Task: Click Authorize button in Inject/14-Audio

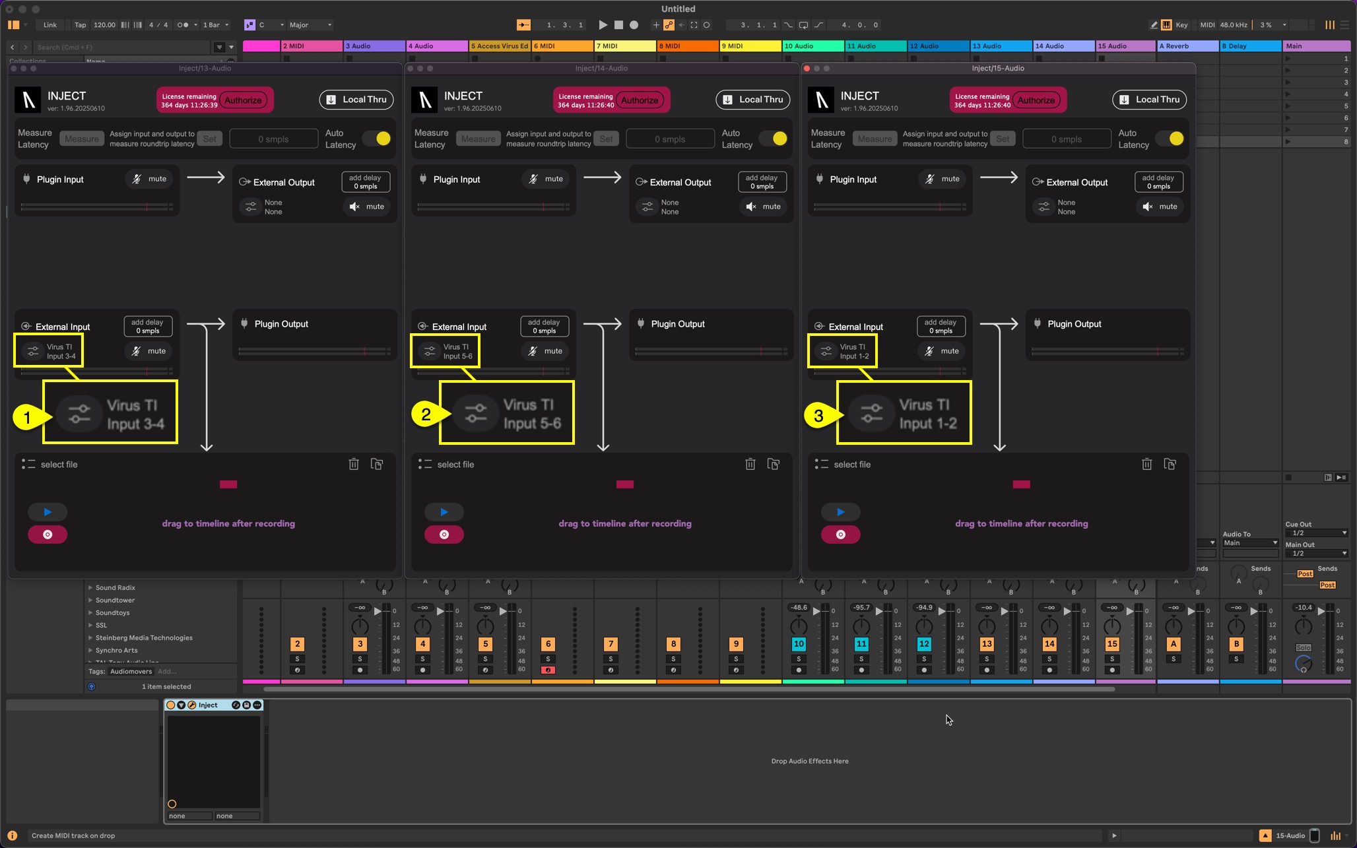Action: (x=639, y=100)
